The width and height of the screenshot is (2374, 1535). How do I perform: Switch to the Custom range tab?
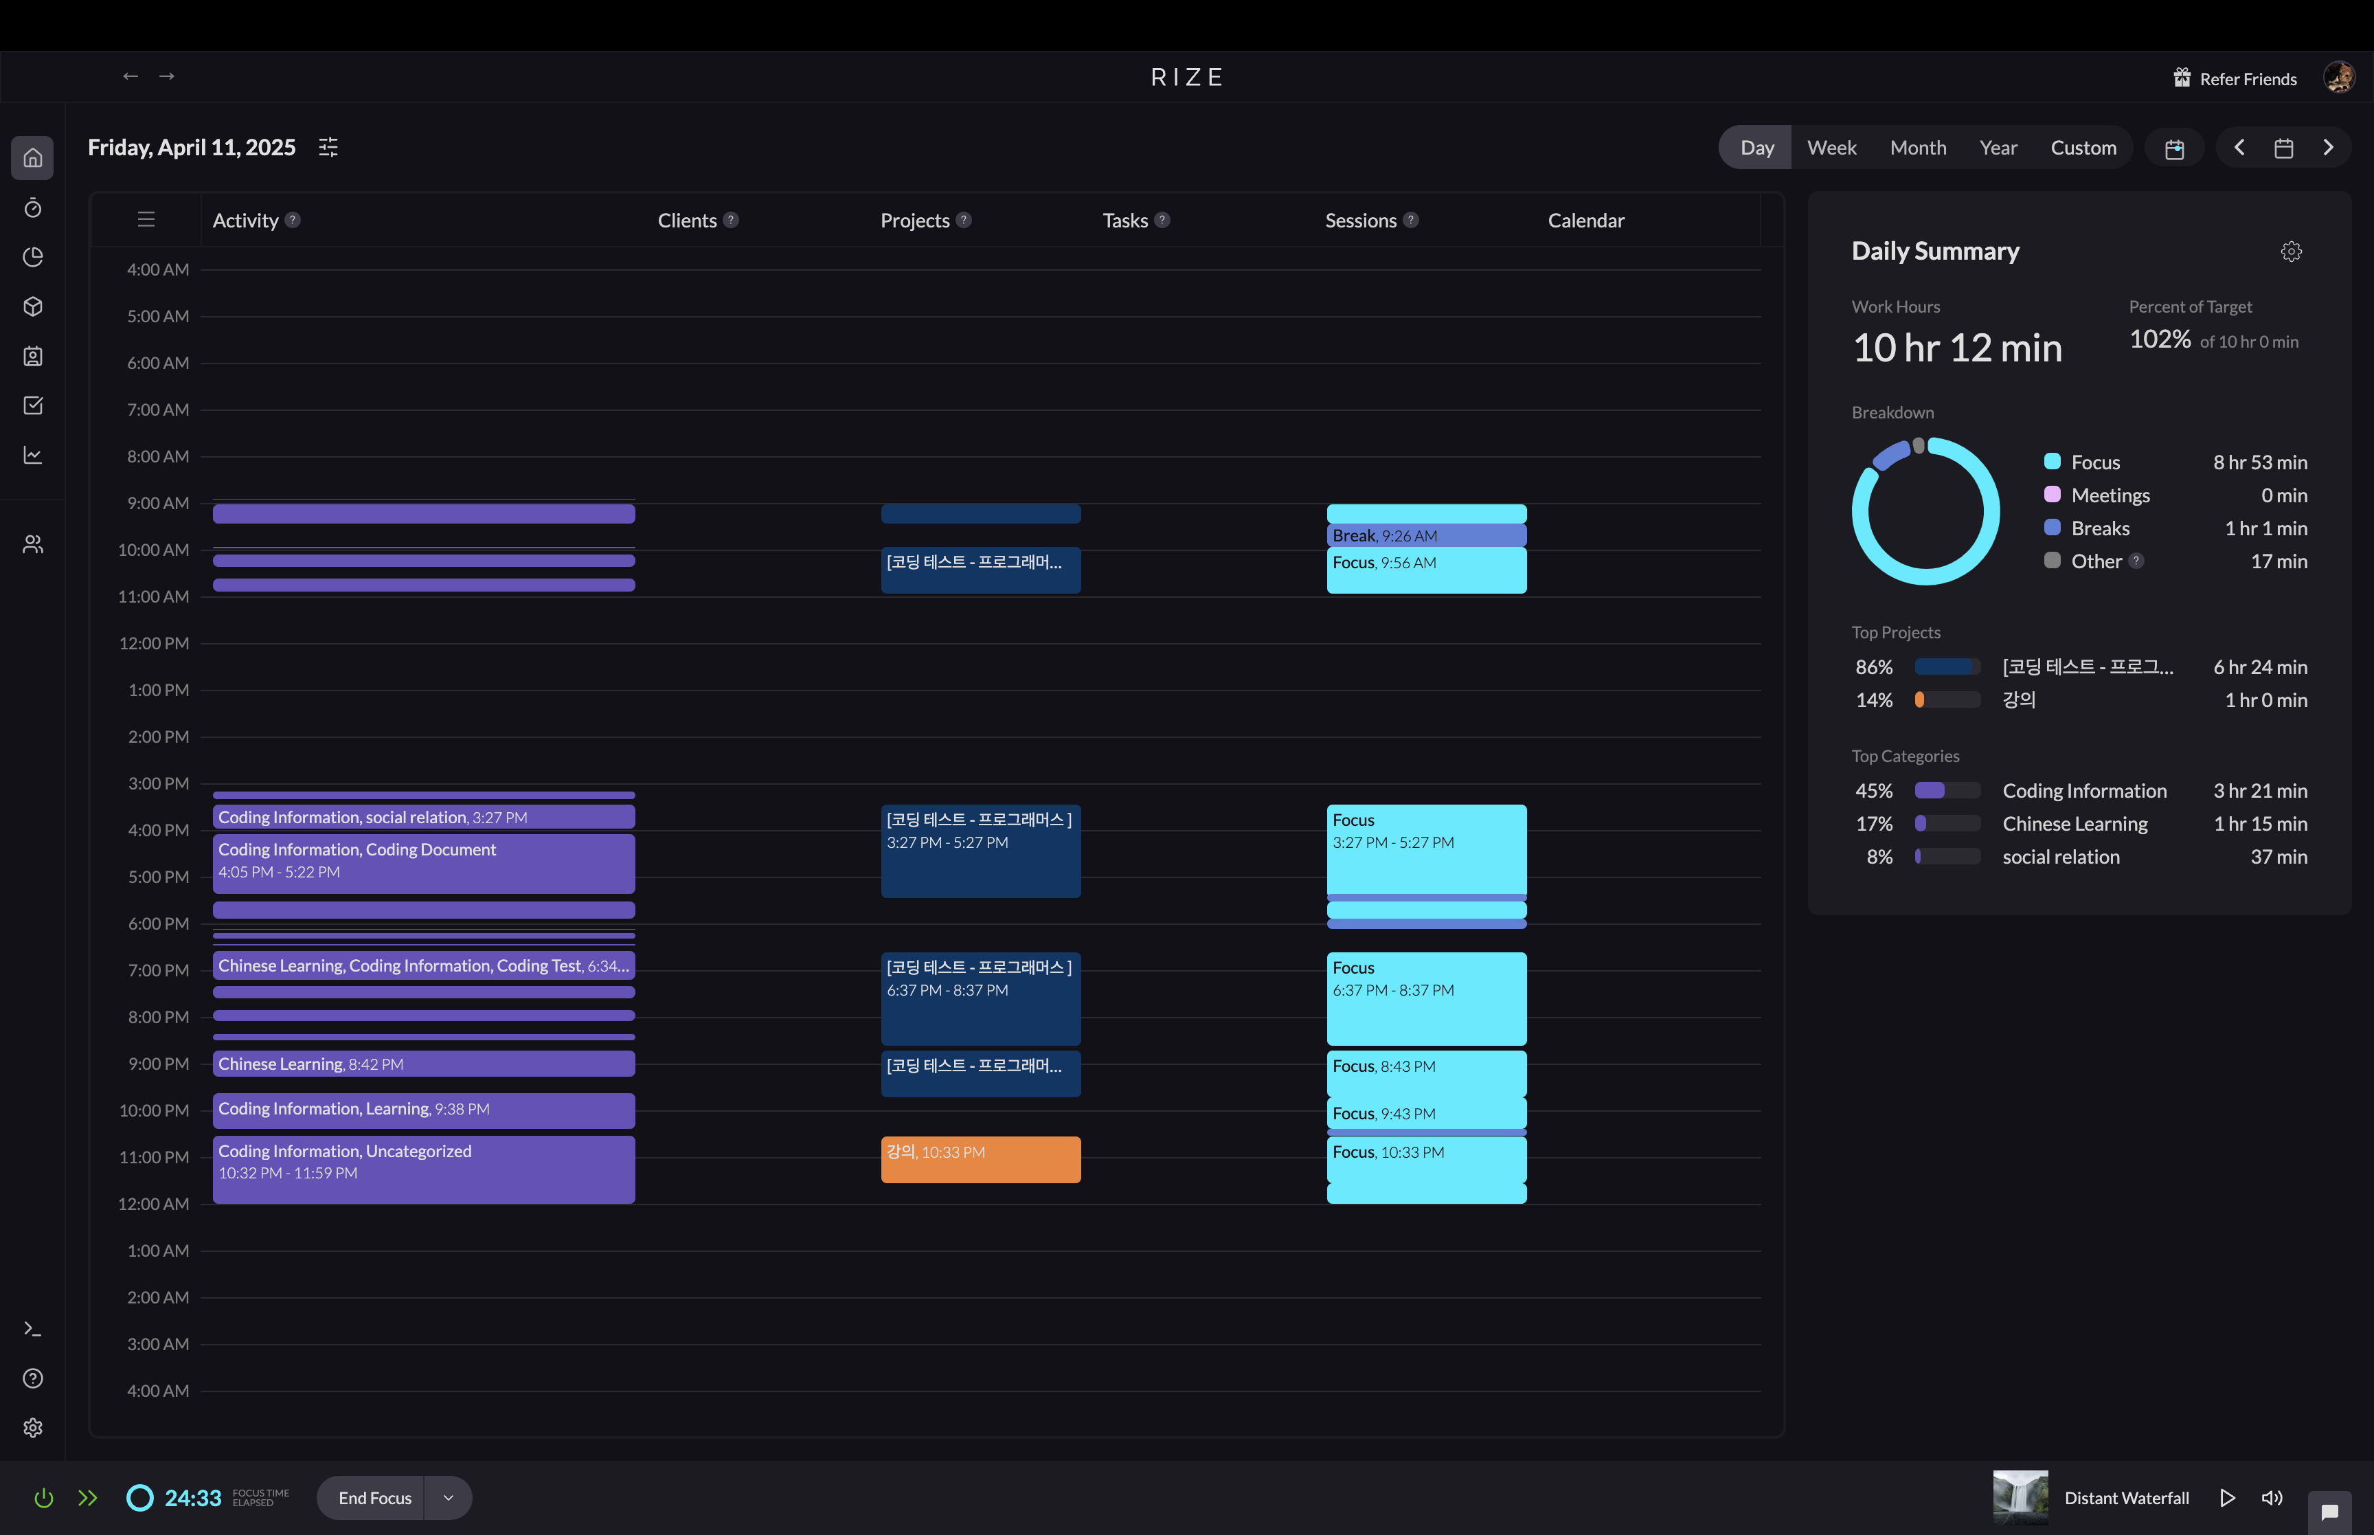(2082, 148)
